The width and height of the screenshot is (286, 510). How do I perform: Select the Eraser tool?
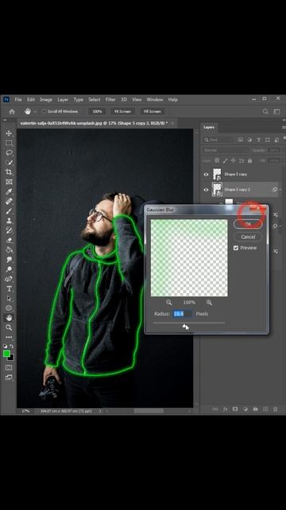pyautogui.click(x=9, y=240)
